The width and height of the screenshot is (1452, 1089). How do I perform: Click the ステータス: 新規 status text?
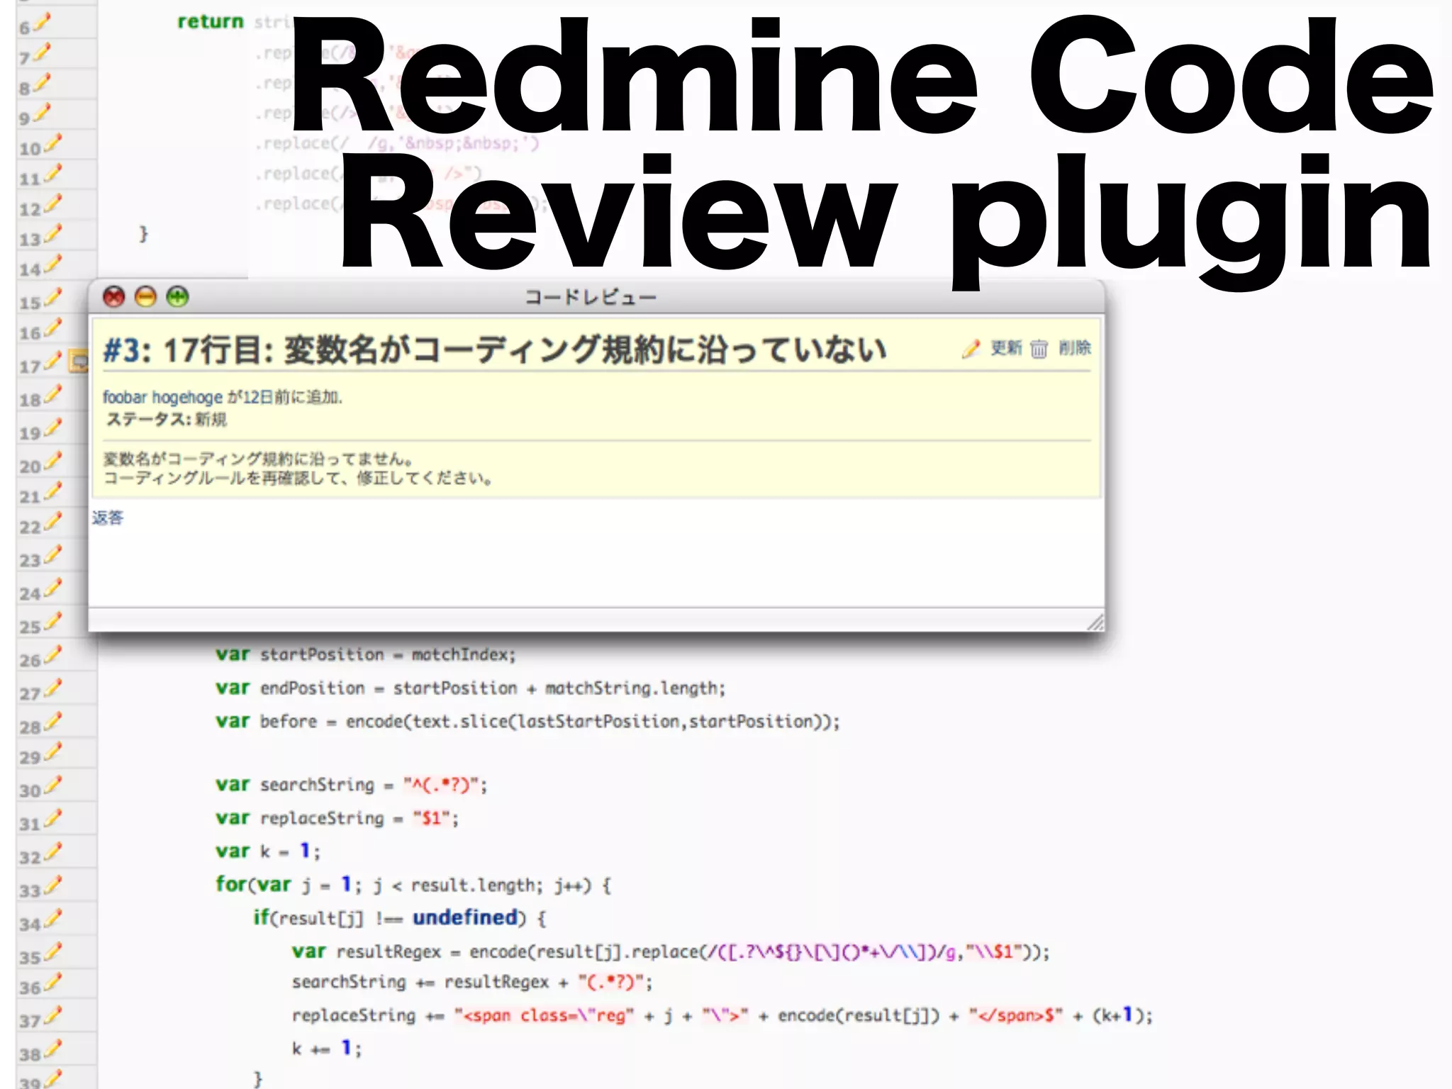pyautogui.click(x=166, y=420)
